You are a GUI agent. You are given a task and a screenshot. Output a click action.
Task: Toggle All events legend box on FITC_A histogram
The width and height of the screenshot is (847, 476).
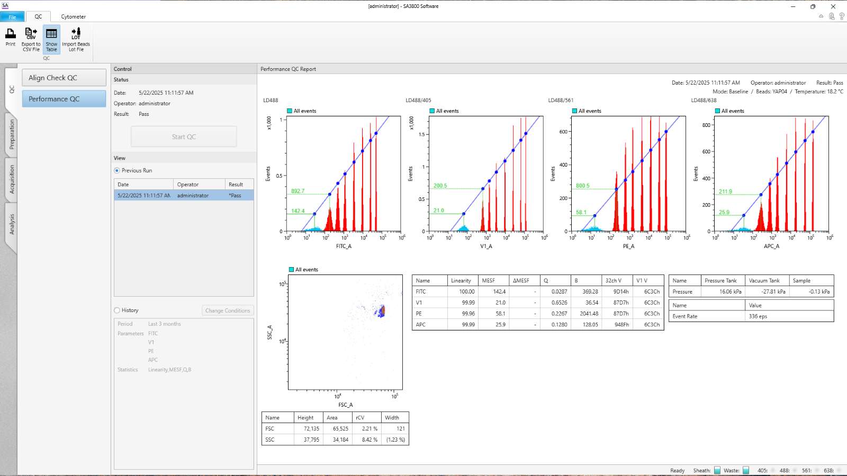tap(290, 111)
